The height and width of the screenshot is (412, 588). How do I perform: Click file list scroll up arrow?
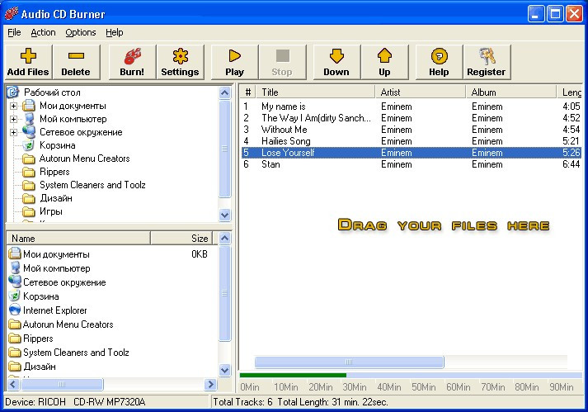tap(224, 238)
